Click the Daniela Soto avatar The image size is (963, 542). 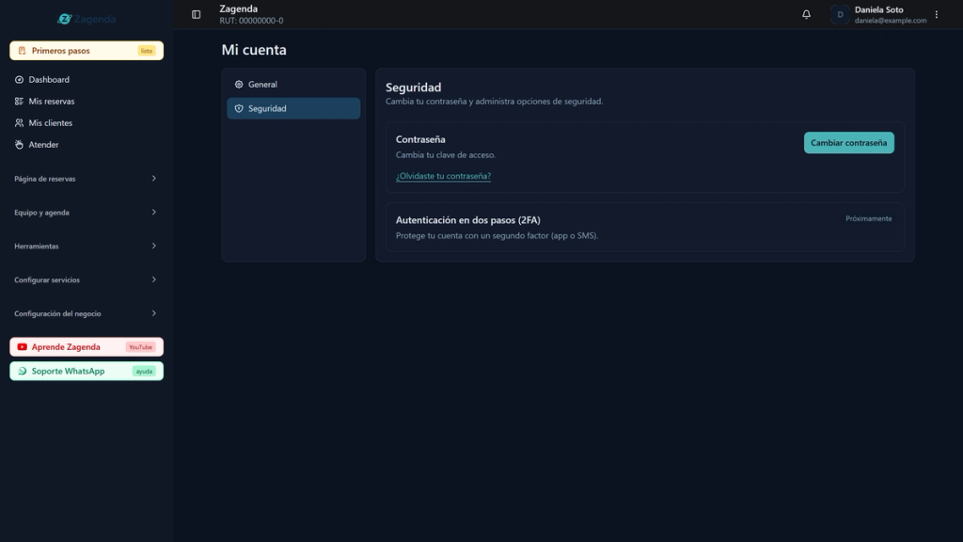(840, 14)
